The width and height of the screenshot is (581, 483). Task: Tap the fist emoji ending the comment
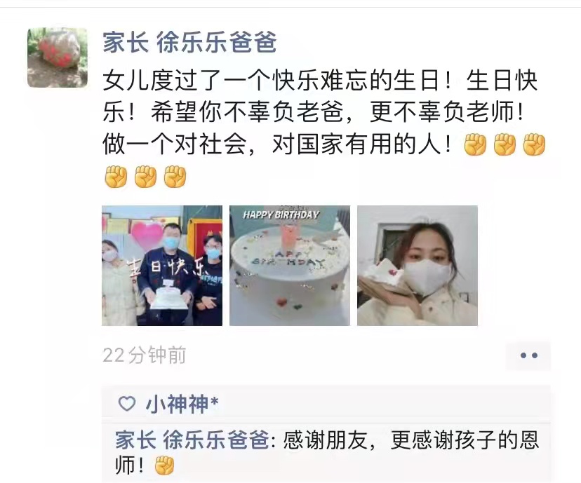tap(164, 465)
